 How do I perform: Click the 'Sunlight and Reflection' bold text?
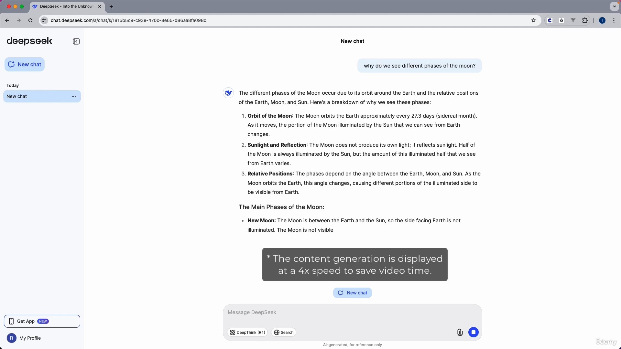(x=277, y=145)
